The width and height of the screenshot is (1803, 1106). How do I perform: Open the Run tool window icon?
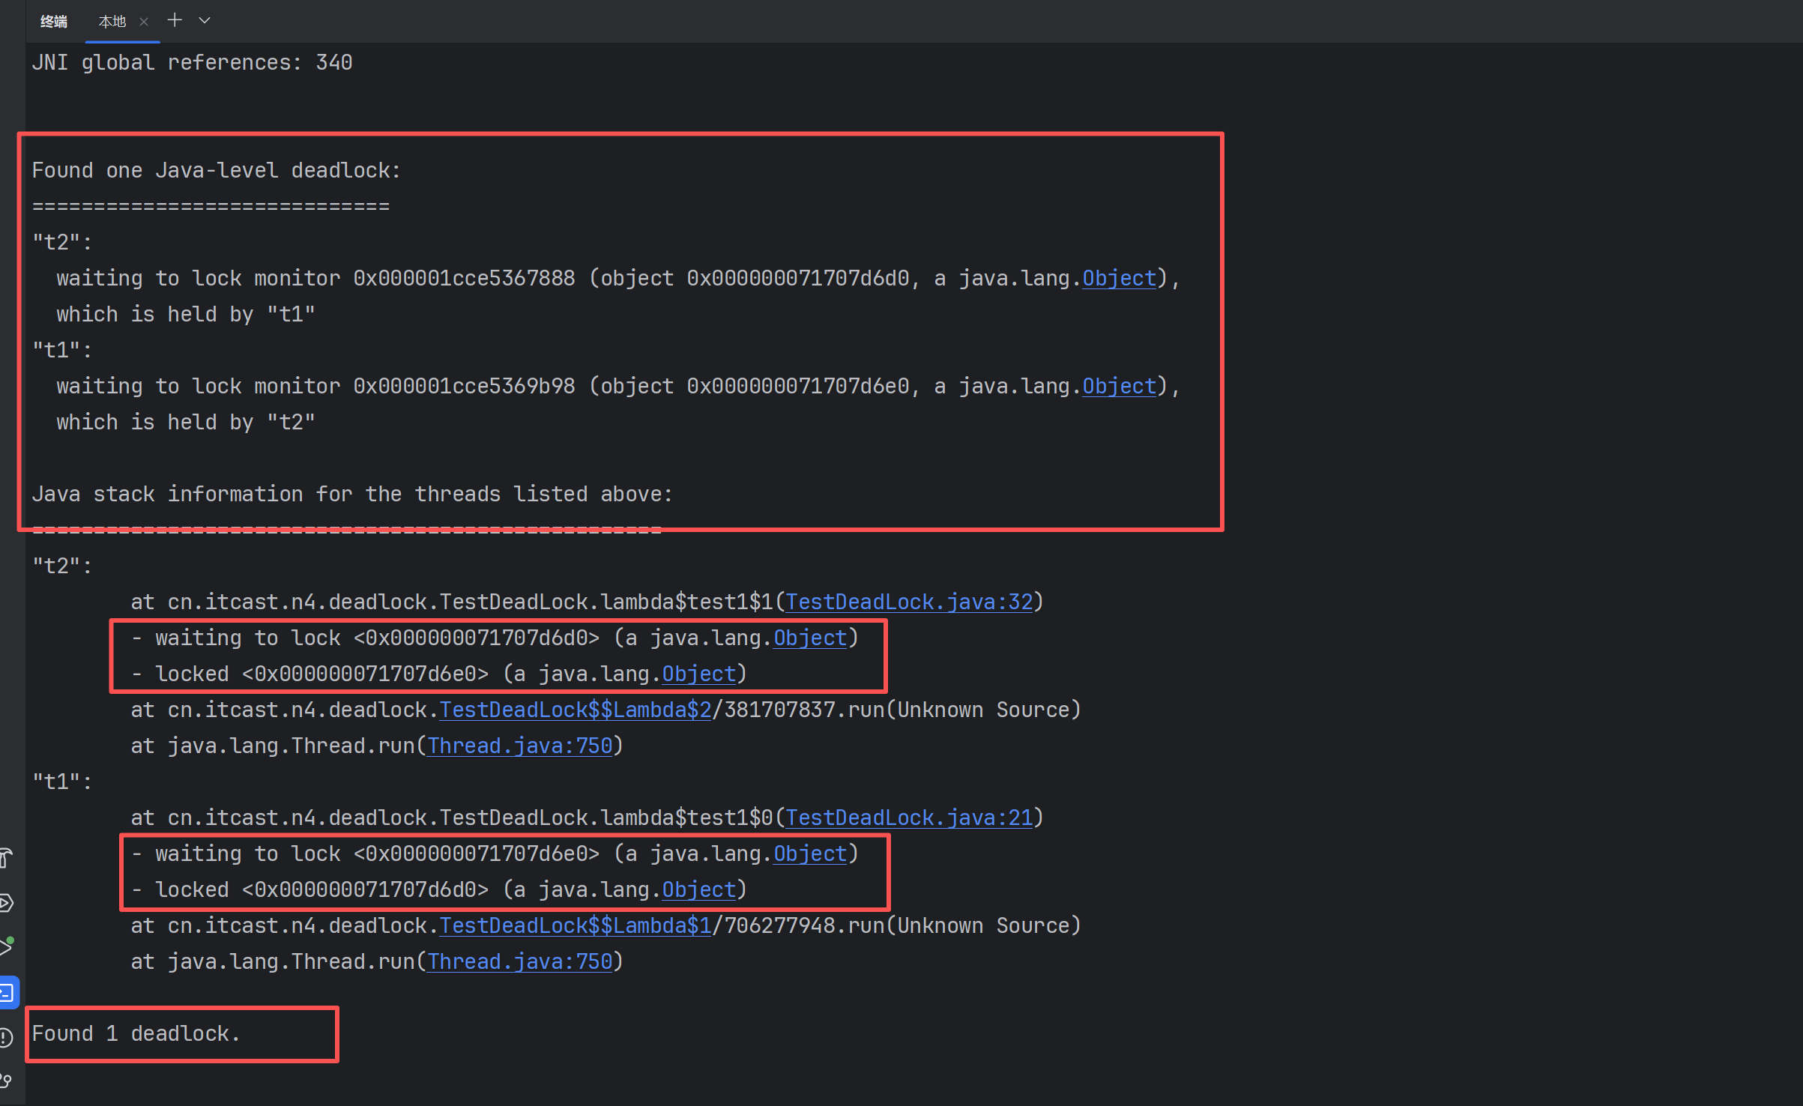pyautogui.click(x=6, y=947)
